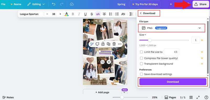The height and width of the screenshot is (100, 210).
Task: Add a collaborator with plus icon
Action: click(x=171, y=4)
